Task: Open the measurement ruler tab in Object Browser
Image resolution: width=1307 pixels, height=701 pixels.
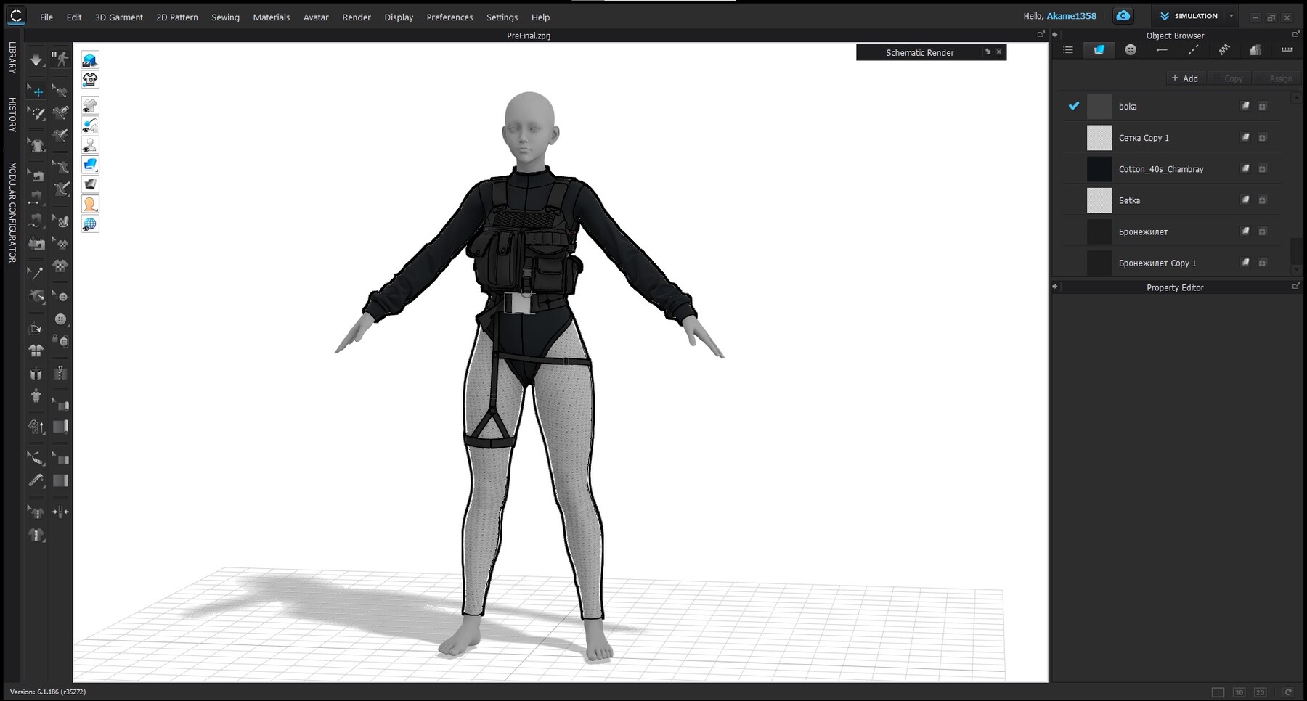Action: coord(1287,50)
